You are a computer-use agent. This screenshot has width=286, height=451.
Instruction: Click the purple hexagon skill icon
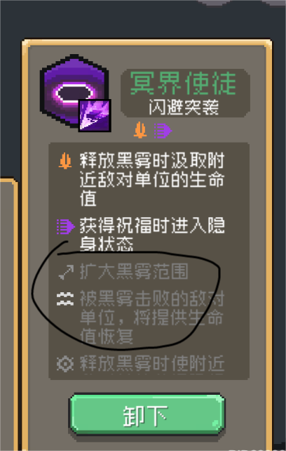[74, 91]
